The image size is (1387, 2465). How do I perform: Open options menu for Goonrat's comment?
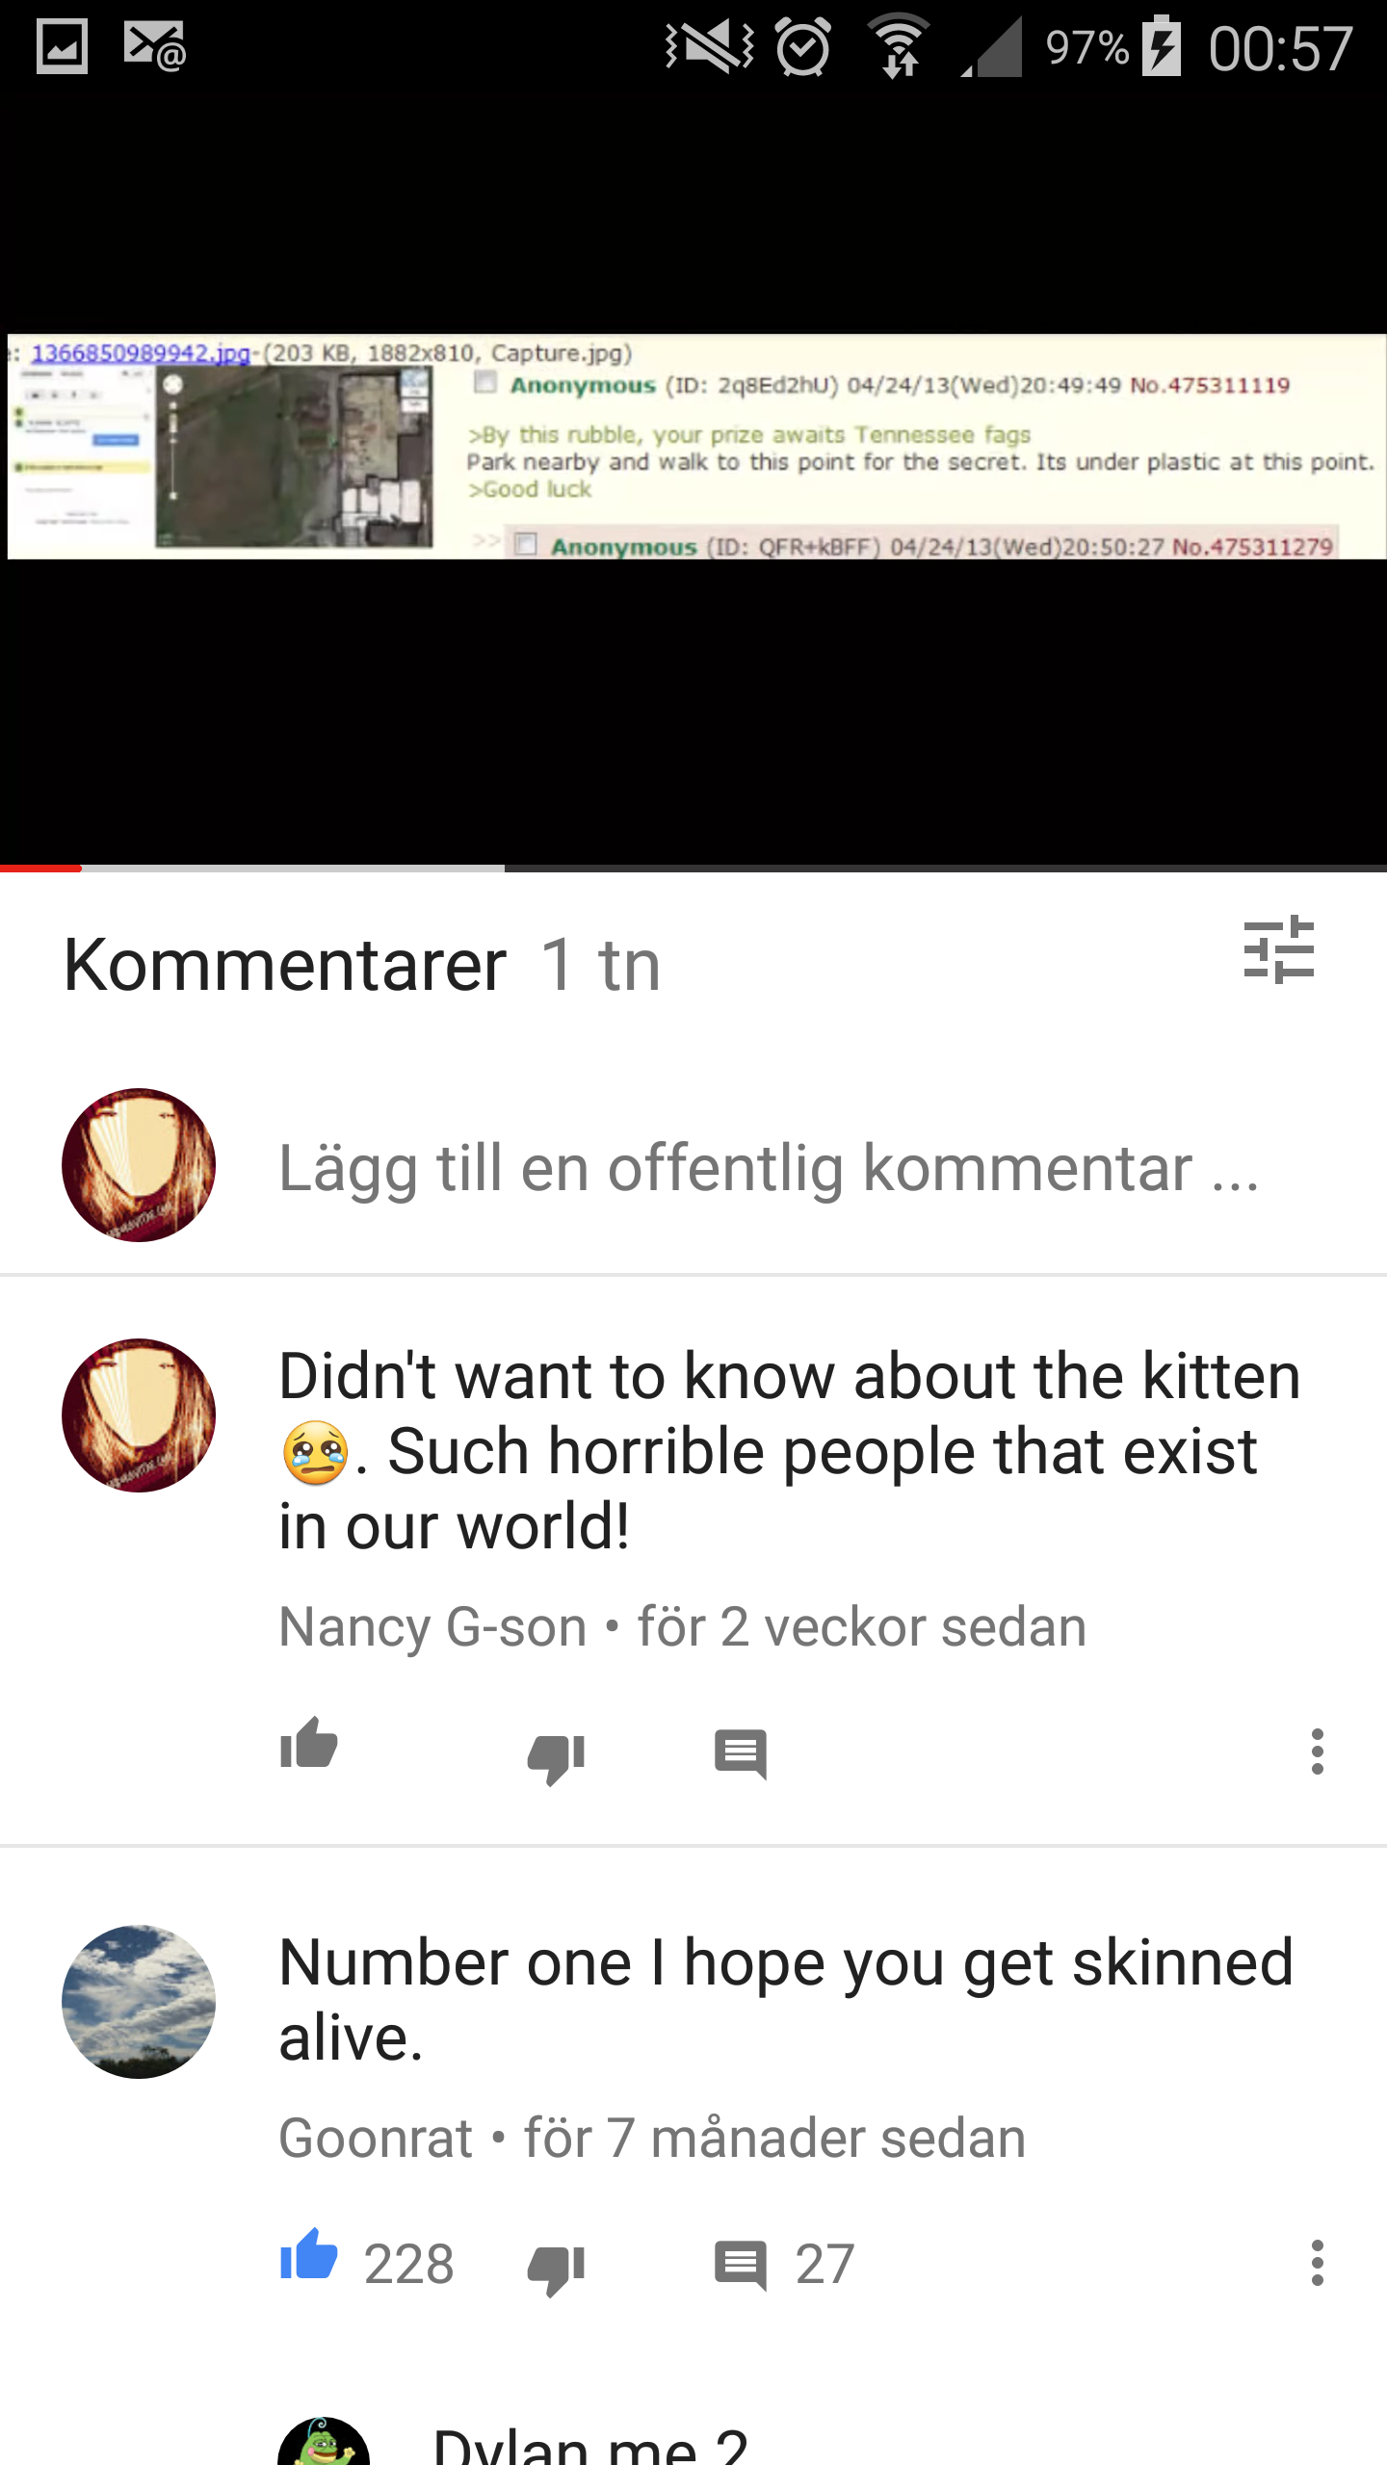pos(1317,2263)
